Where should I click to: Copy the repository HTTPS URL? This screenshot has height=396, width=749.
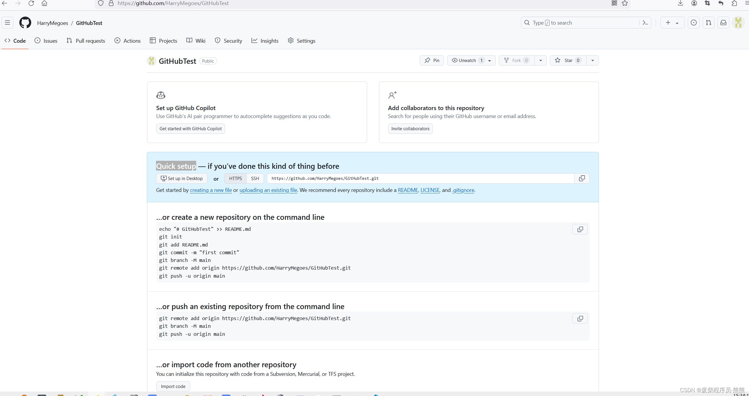(x=582, y=178)
